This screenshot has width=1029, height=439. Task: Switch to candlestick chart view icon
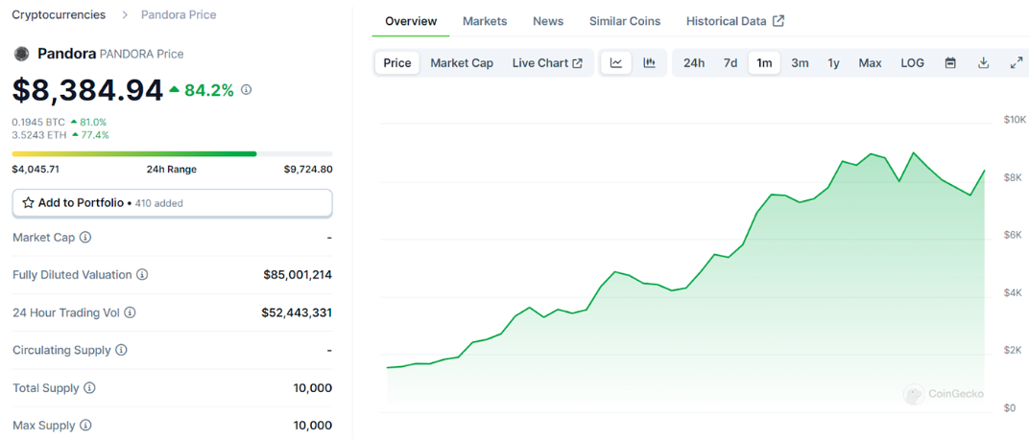650,63
